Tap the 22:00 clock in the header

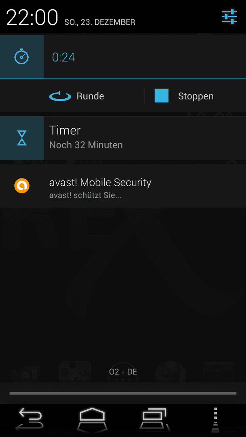click(32, 17)
